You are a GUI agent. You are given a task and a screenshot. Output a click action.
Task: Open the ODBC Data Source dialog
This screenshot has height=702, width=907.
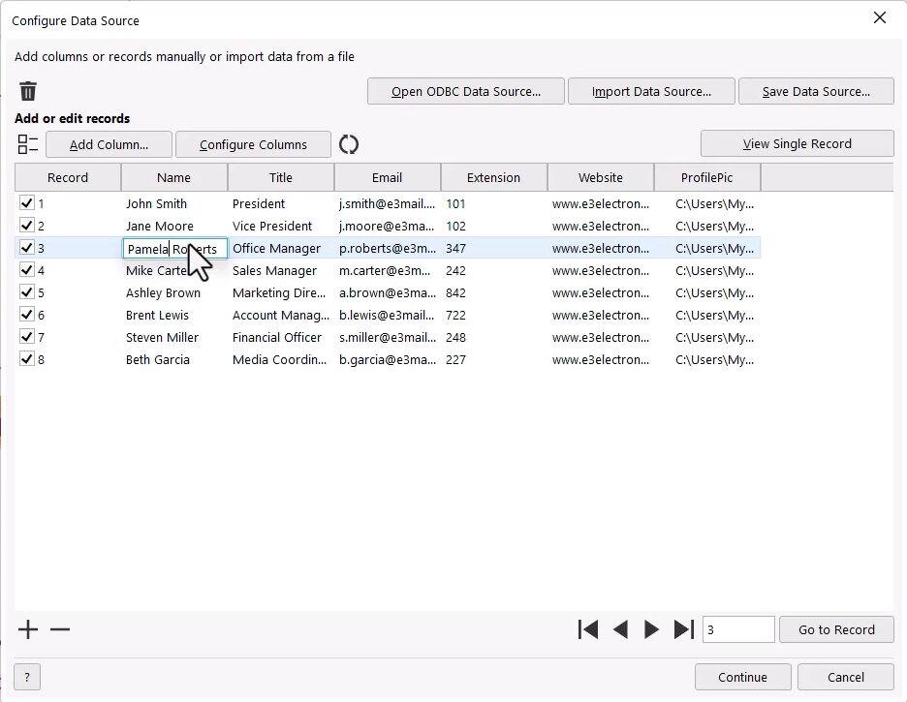pos(465,91)
